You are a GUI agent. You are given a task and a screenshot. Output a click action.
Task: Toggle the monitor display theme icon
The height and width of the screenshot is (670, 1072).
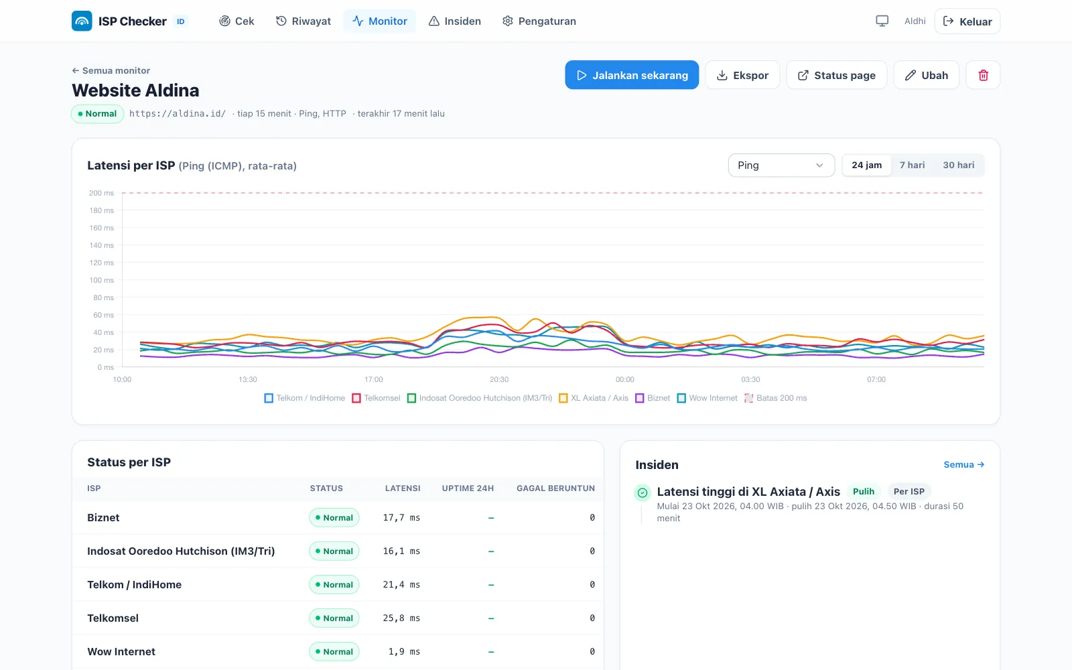coord(882,21)
